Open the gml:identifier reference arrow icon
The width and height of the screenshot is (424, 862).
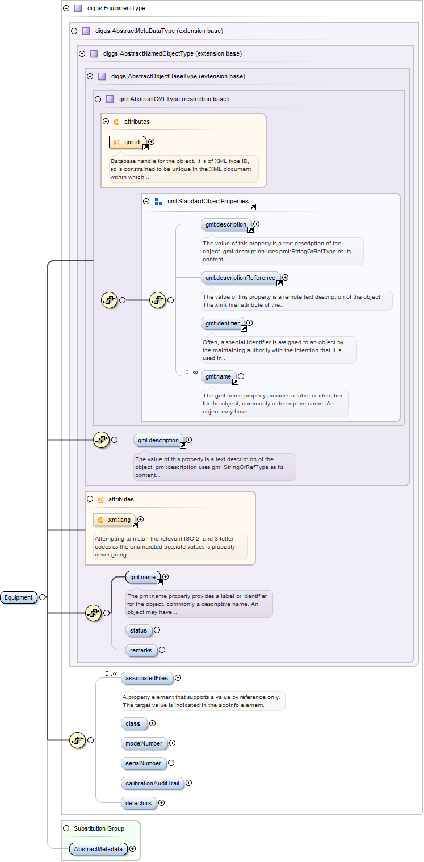(244, 328)
